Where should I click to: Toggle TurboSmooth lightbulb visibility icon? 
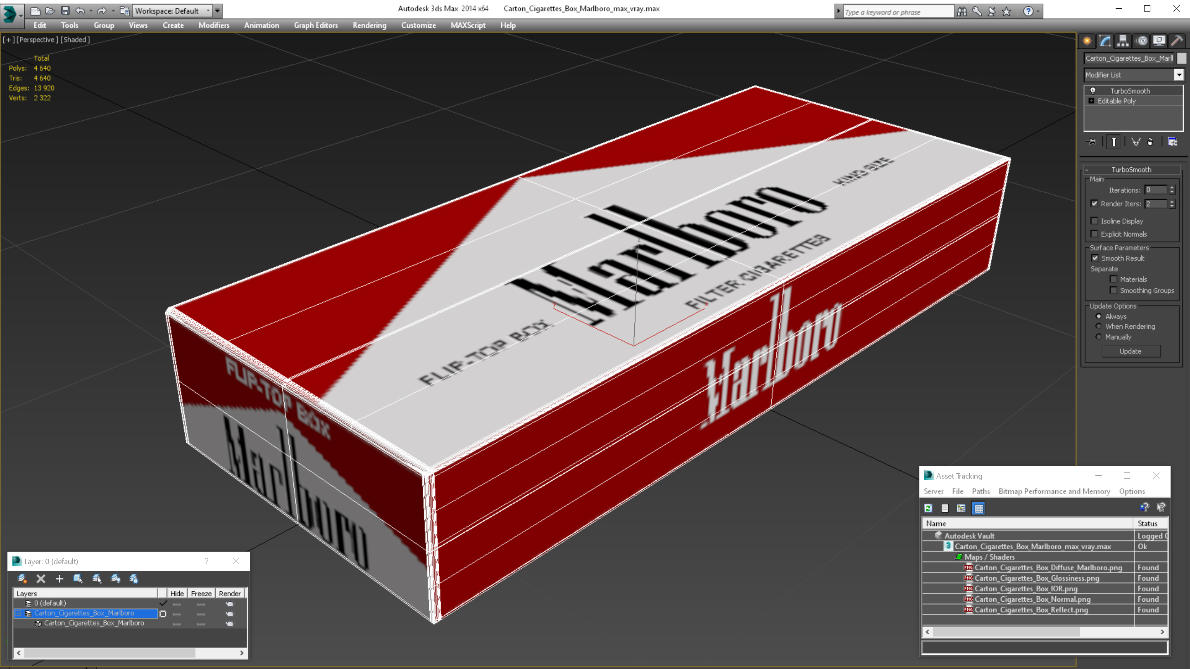[x=1093, y=91]
